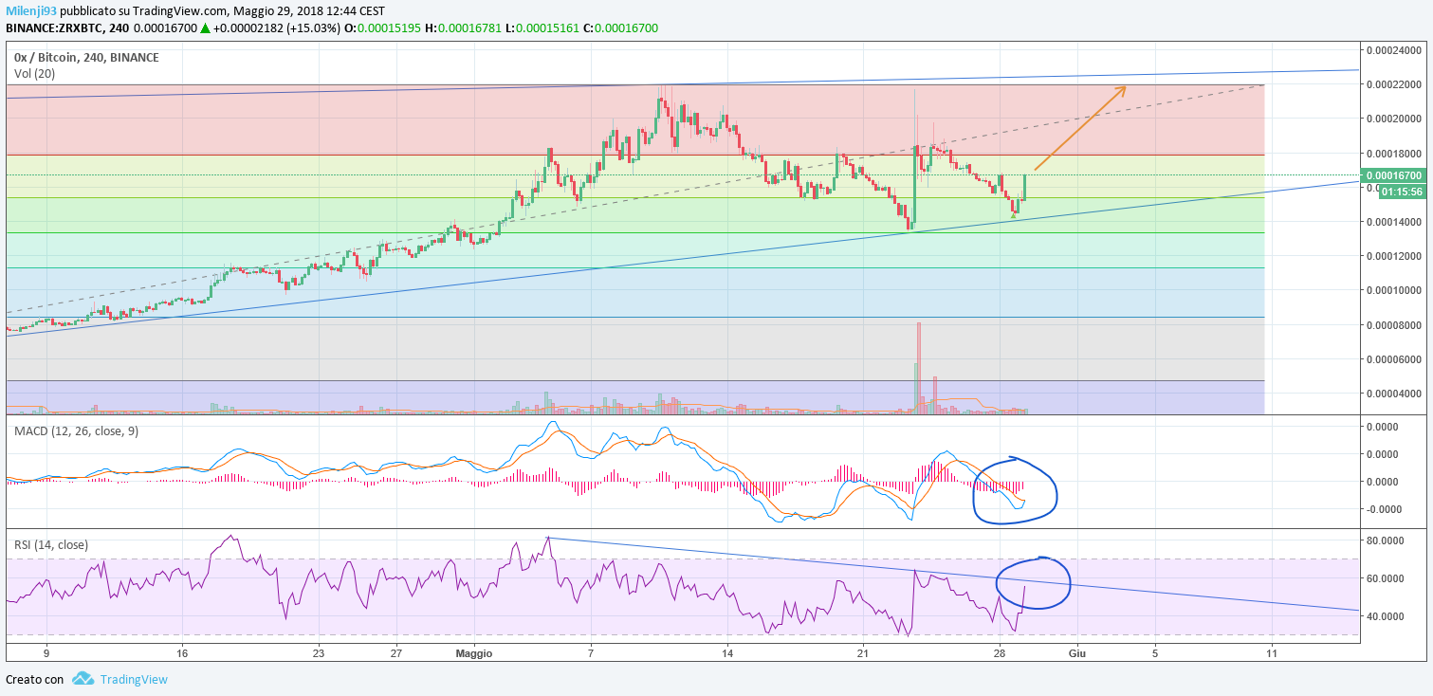Click the 0.00010000 price axis label

click(x=1393, y=290)
